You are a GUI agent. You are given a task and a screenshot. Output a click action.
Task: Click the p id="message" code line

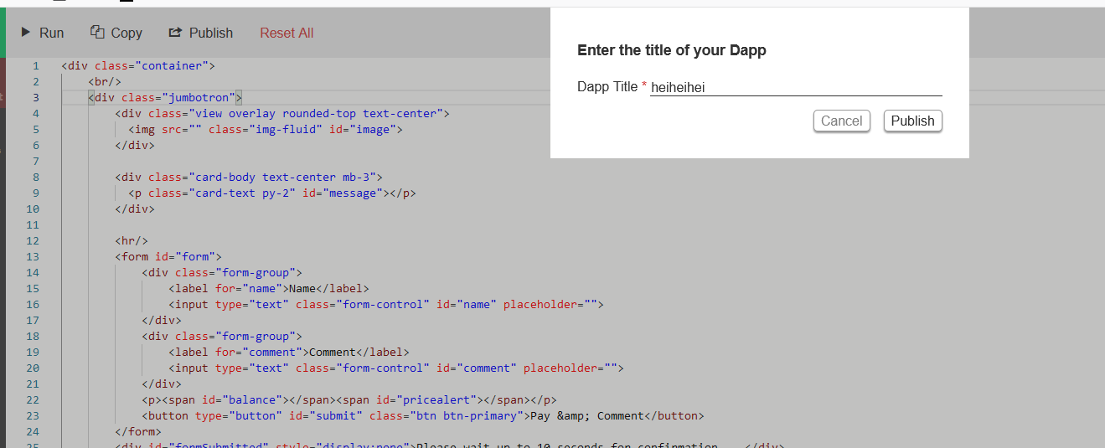click(x=272, y=193)
